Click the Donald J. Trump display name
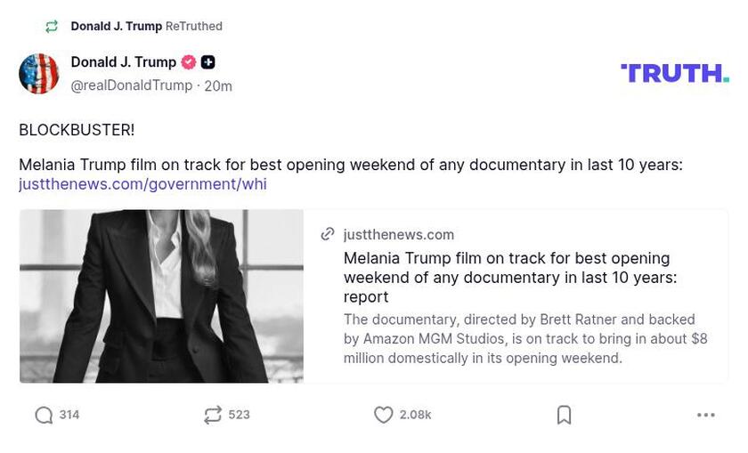Screen dimensions: 748x453 point(124,62)
